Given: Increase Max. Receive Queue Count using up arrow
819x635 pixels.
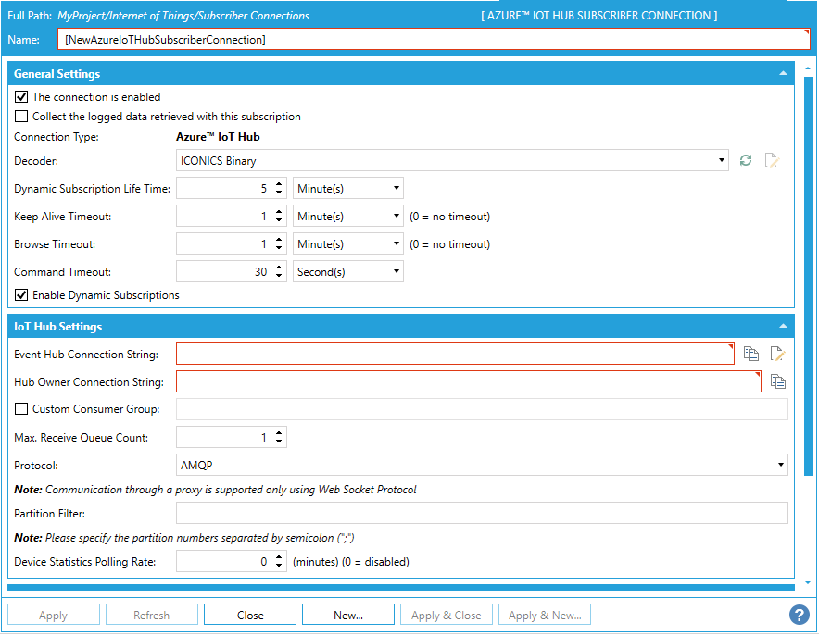Looking at the screenshot, I should 279,433.
